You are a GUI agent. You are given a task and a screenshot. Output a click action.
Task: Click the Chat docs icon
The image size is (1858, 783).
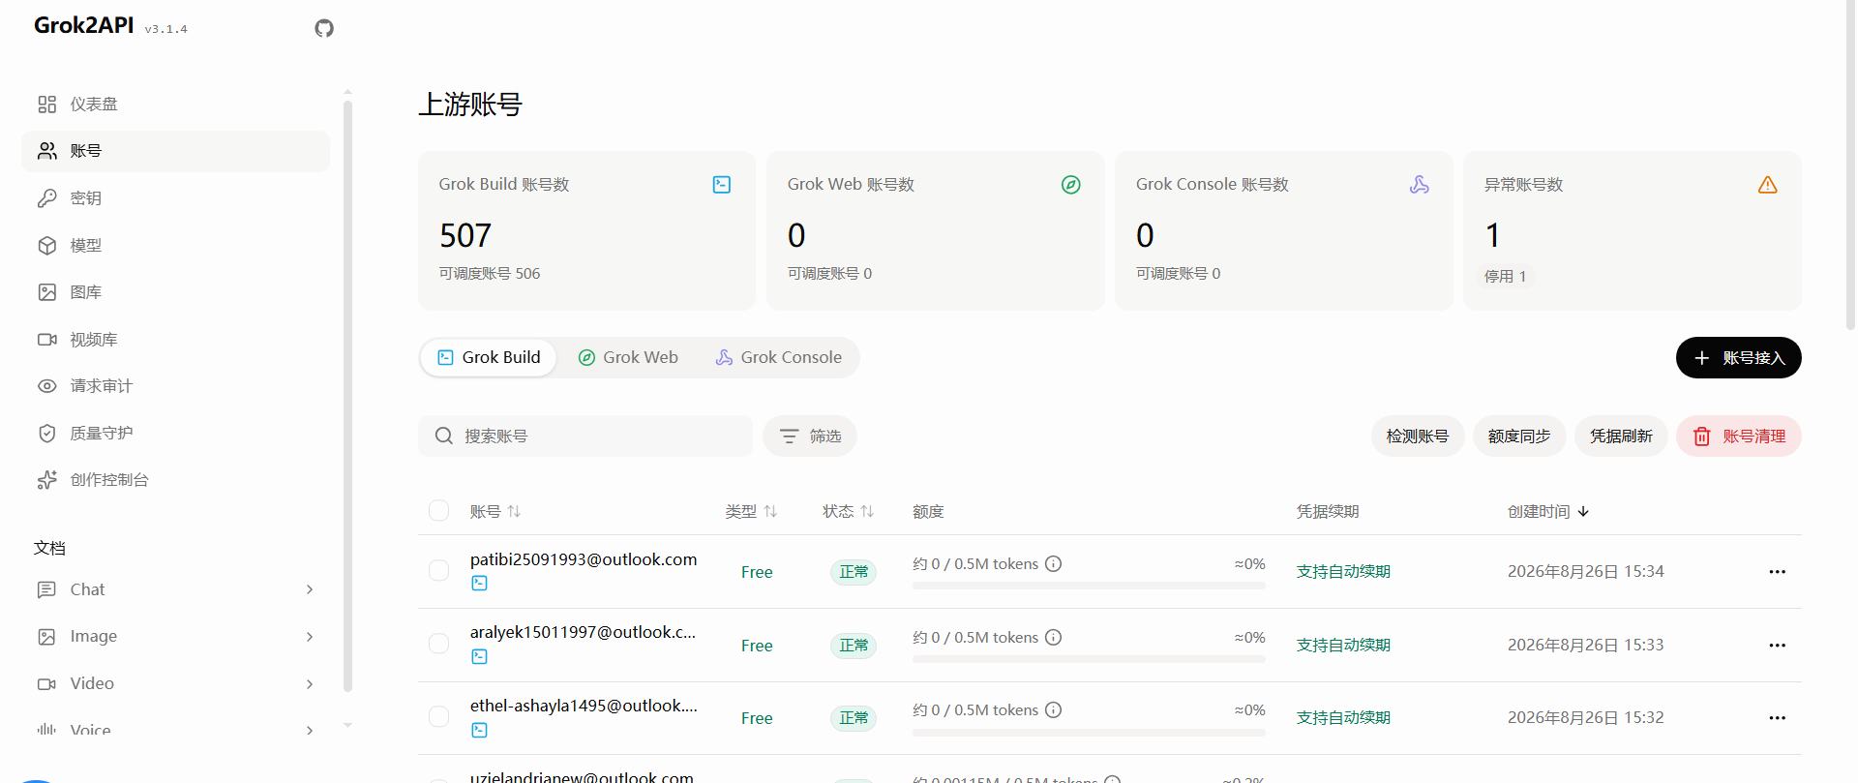[46, 589]
